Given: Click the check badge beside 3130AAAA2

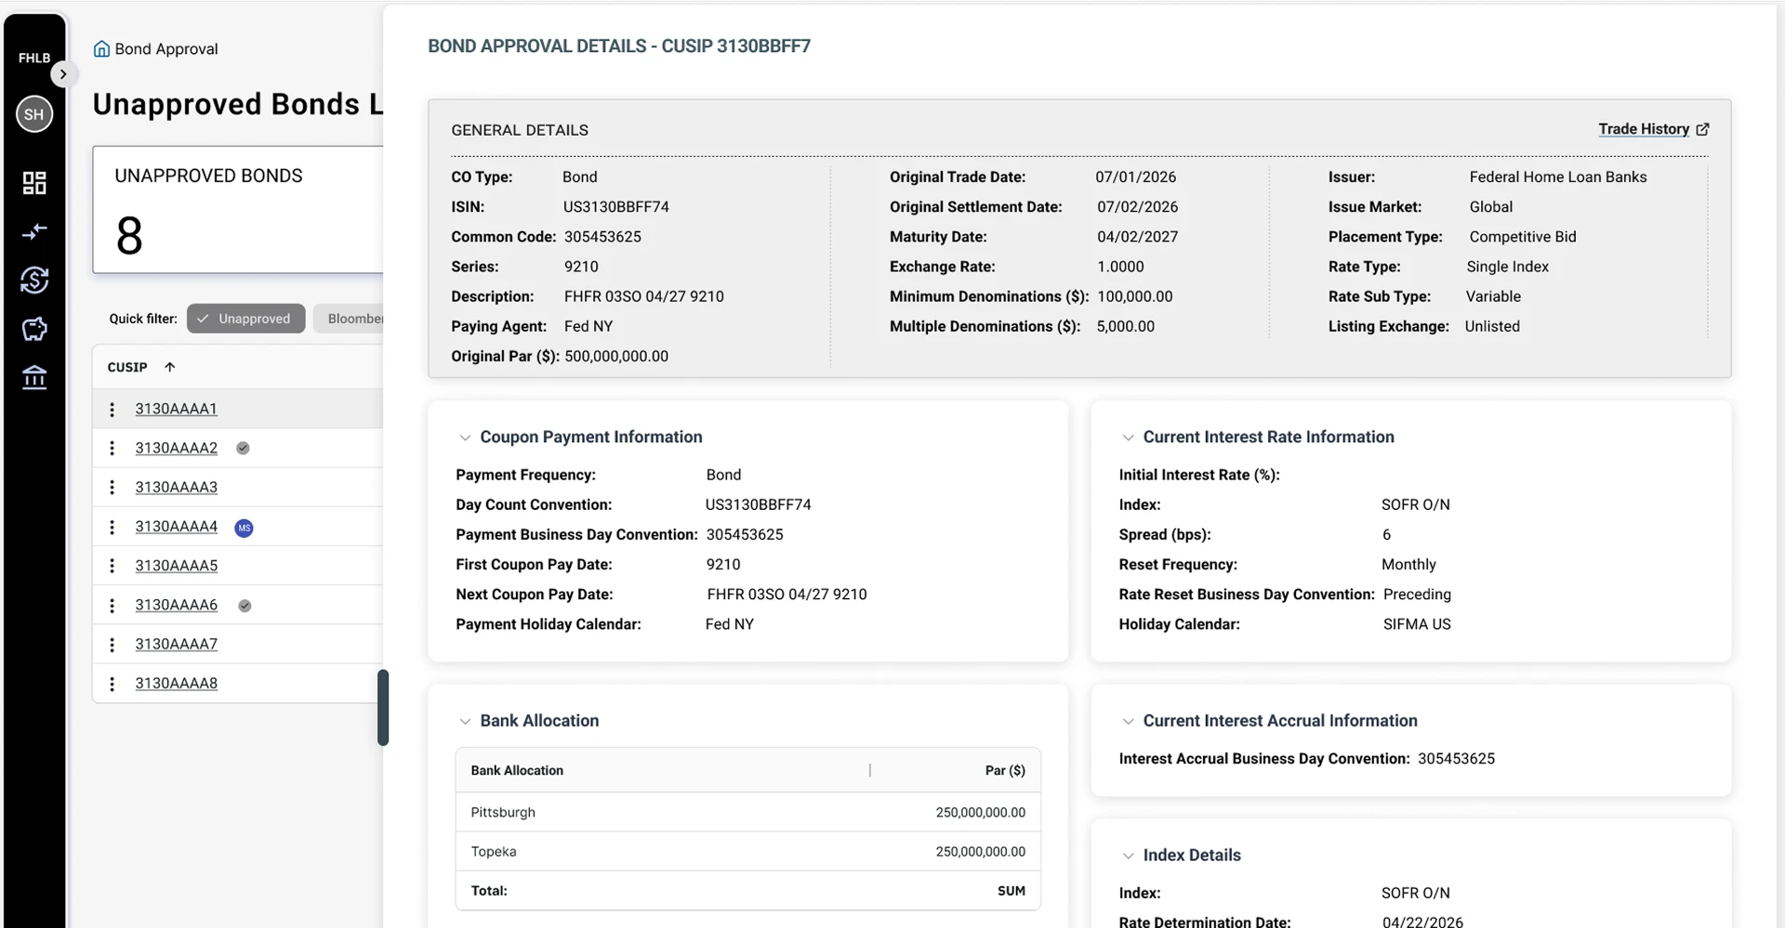Looking at the screenshot, I should 243,448.
